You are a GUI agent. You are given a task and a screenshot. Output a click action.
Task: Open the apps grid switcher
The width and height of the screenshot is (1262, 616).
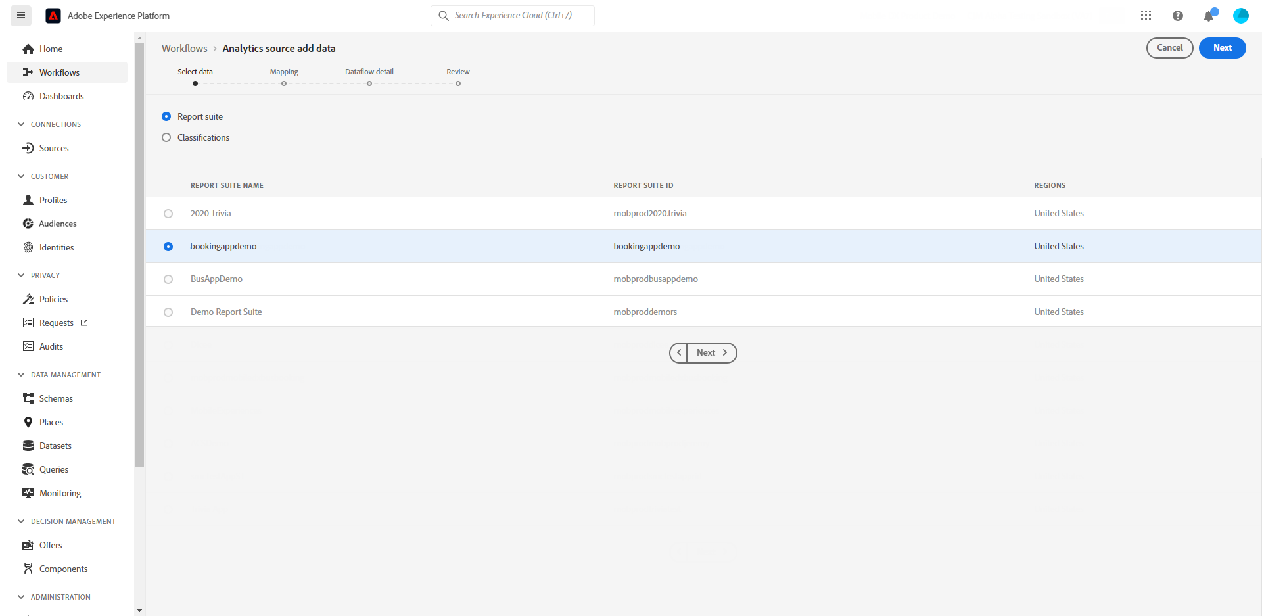(1146, 16)
